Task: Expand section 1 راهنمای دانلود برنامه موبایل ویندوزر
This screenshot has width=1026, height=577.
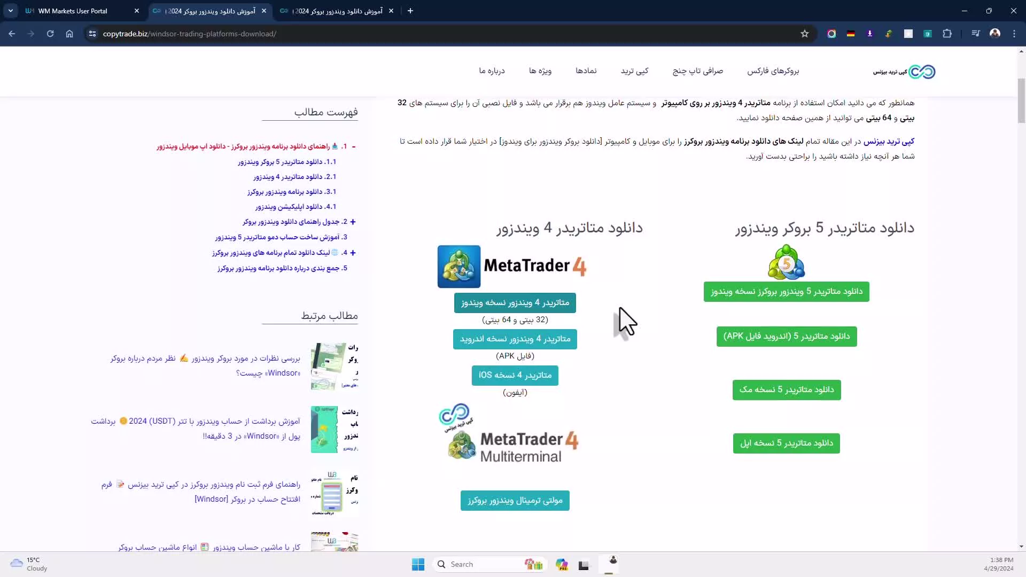Action: tap(354, 146)
